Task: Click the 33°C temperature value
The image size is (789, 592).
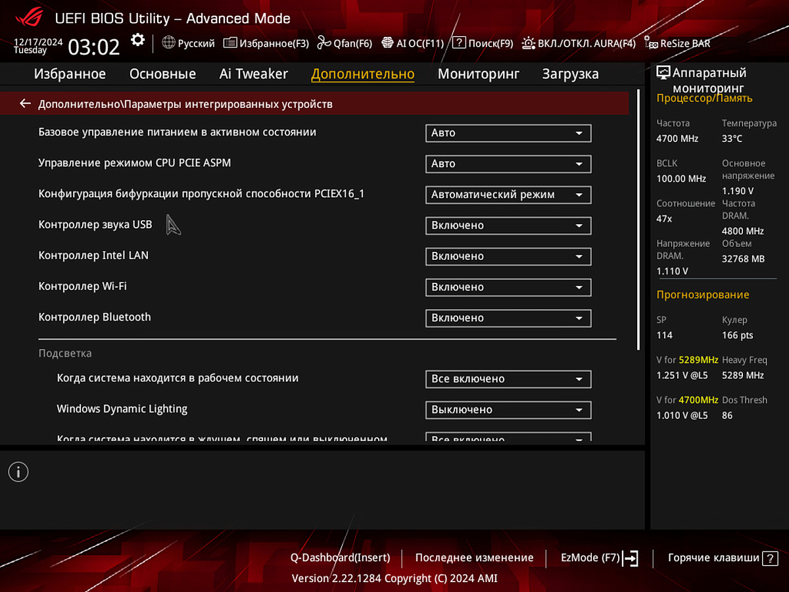Action: pyautogui.click(x=732, y=139)
